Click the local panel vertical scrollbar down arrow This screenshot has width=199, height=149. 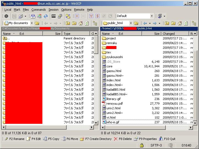96,123
